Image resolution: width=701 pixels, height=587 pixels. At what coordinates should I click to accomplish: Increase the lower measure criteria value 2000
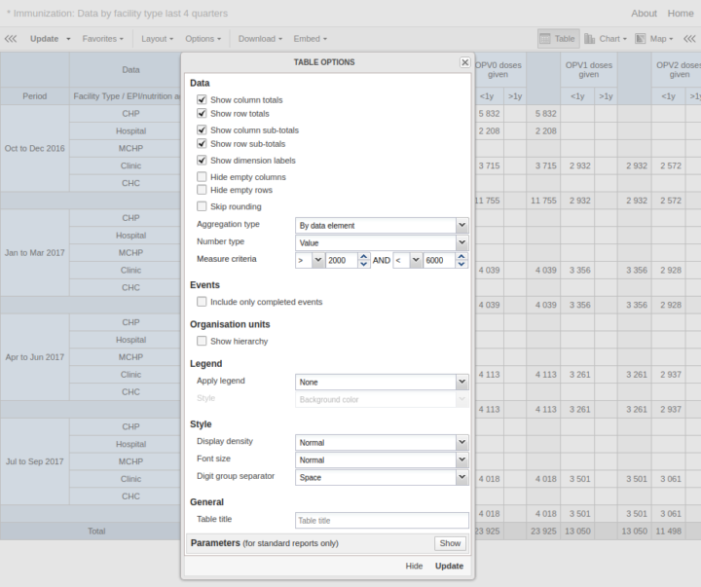(x=364, y=257)
